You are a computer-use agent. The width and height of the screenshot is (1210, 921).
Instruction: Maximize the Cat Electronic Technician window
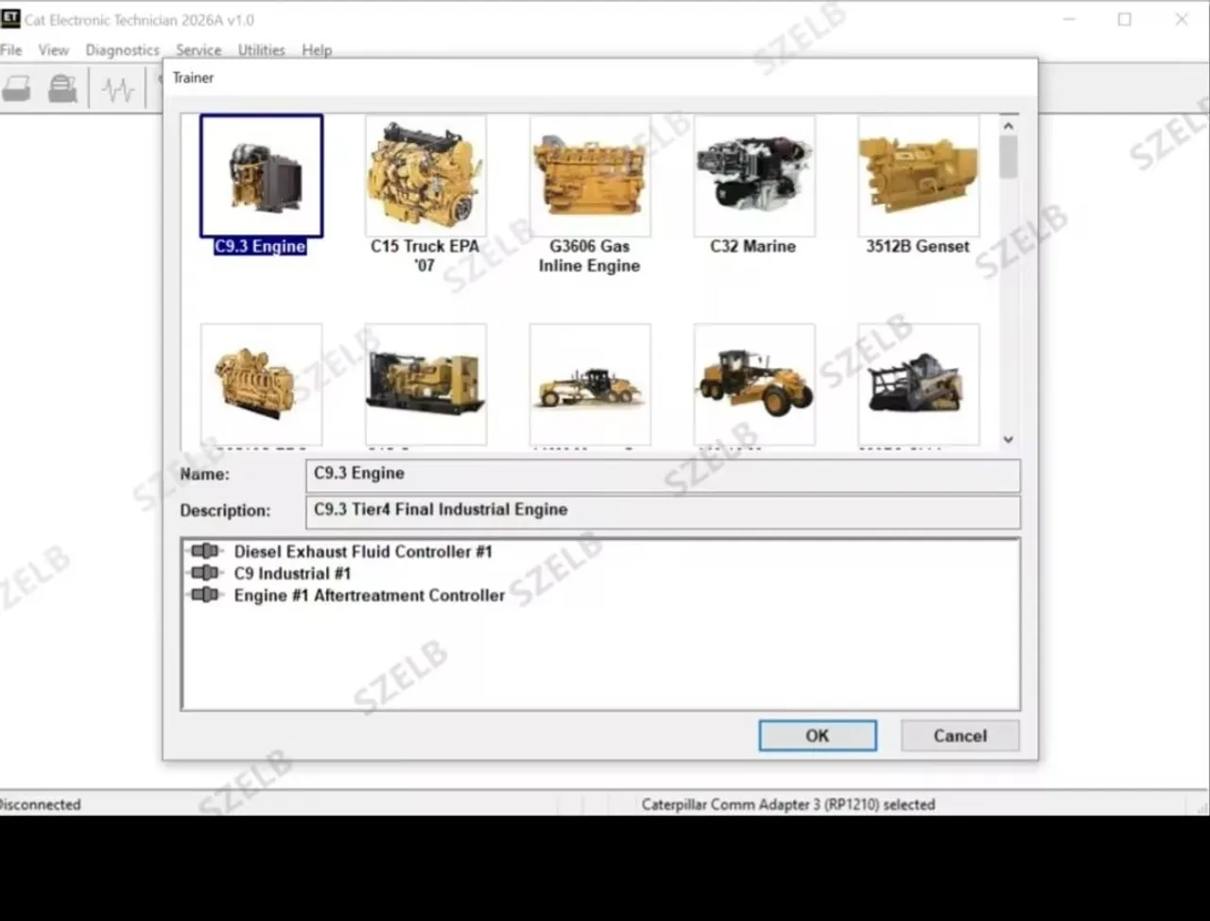1125,19
